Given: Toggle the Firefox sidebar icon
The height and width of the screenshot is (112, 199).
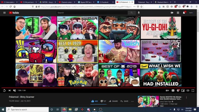Looking at the screenshot, I should coord(168,7).
